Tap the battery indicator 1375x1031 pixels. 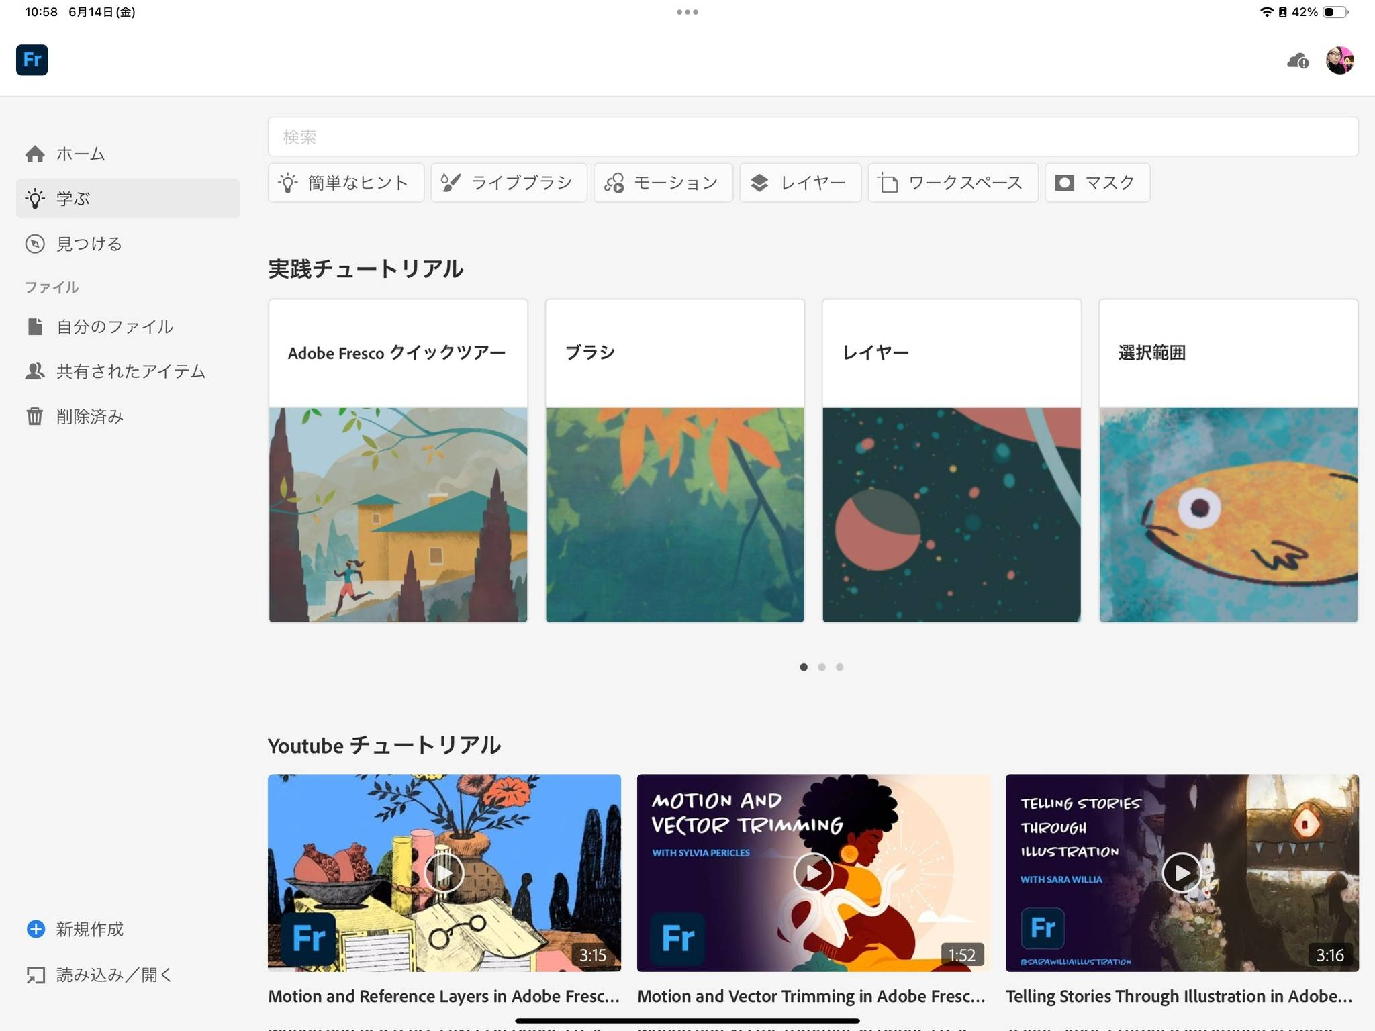(1335, 12)
